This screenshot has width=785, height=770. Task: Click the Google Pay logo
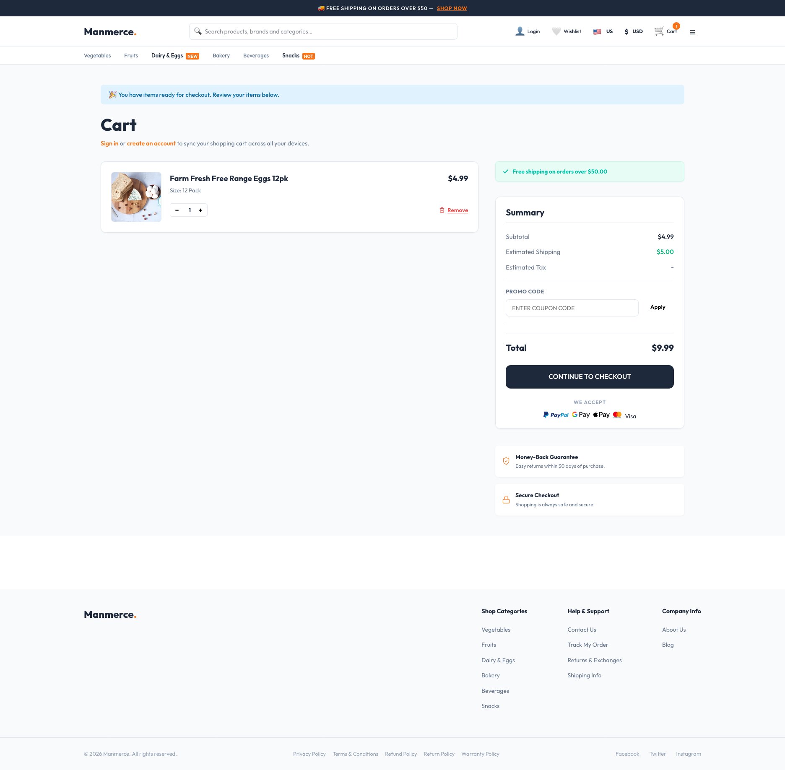point(581,415)
